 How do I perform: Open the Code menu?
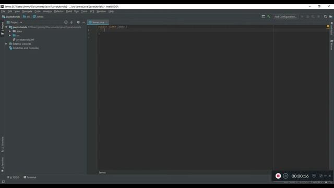38,11
